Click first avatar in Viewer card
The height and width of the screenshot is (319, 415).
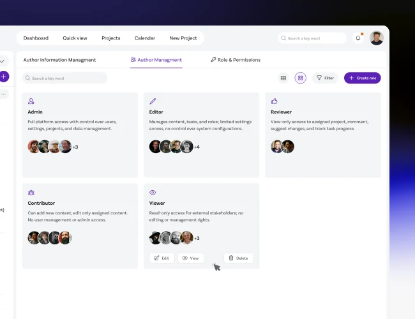click(x=155, y=238)
